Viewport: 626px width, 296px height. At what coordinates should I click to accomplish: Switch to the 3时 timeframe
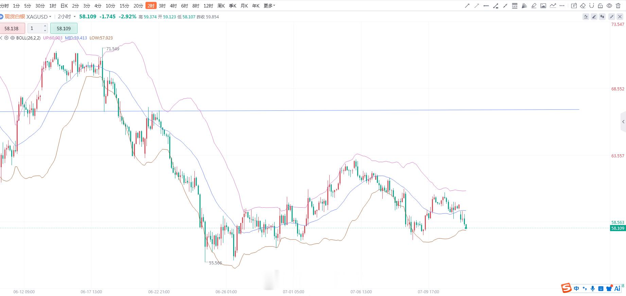(x=162, y=6)
